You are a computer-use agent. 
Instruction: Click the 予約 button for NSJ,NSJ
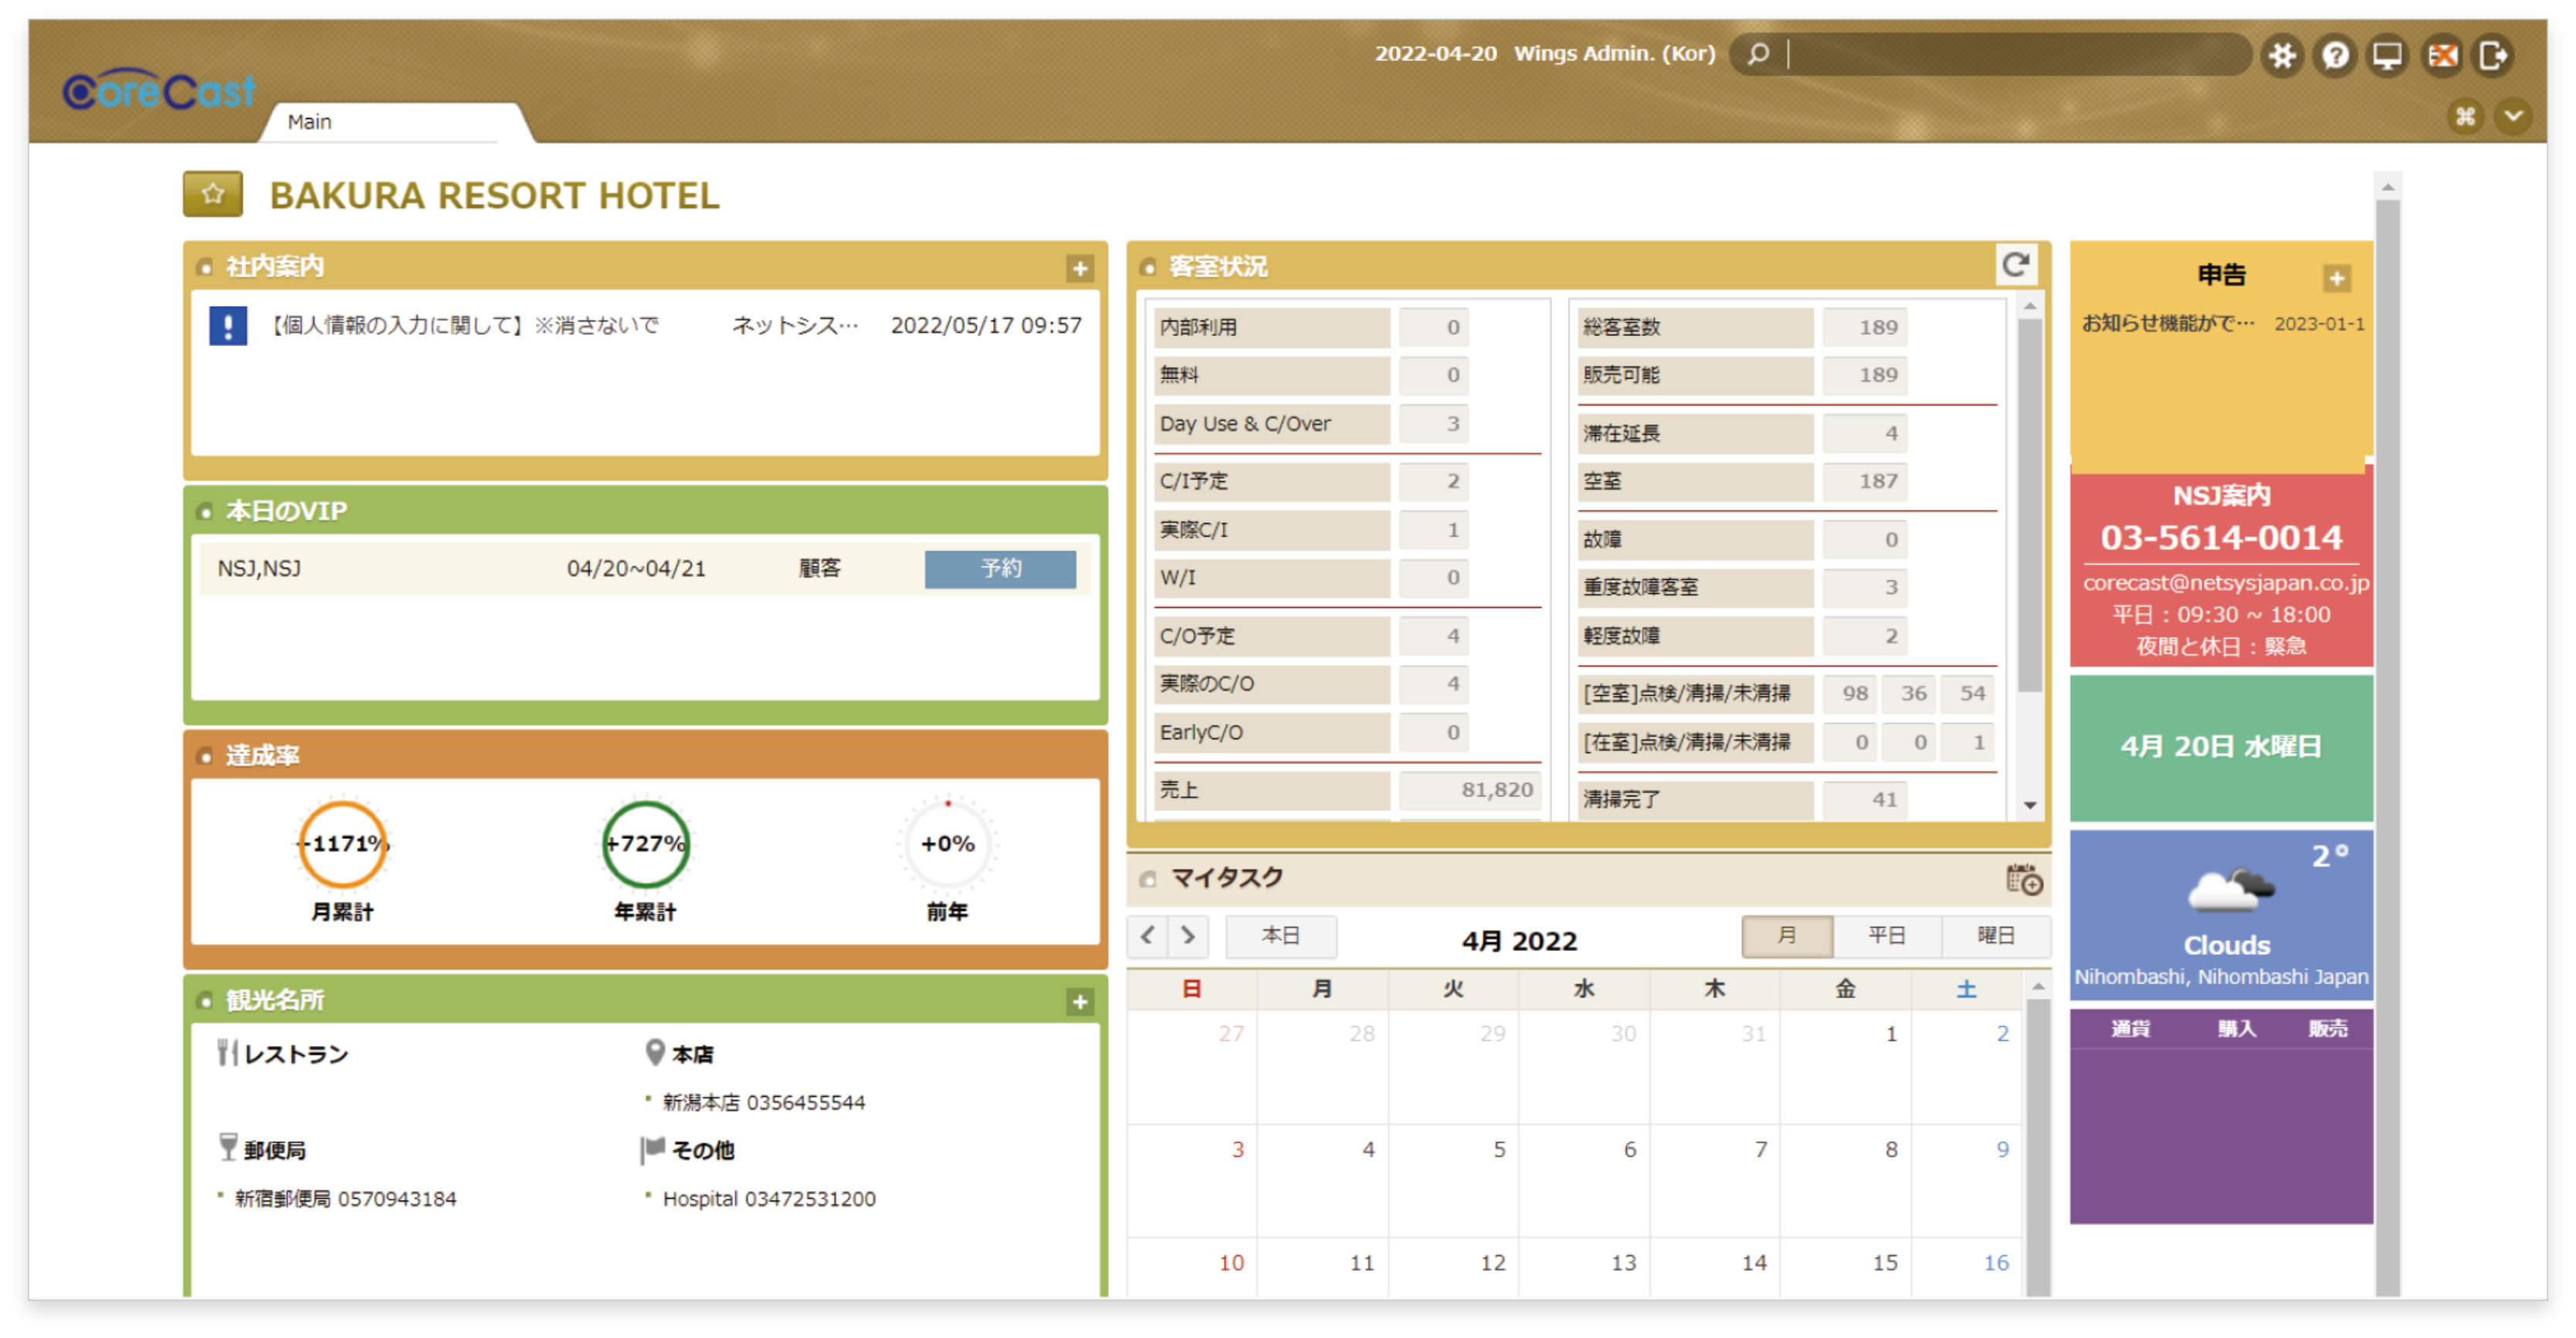(x=1000, y=569)
